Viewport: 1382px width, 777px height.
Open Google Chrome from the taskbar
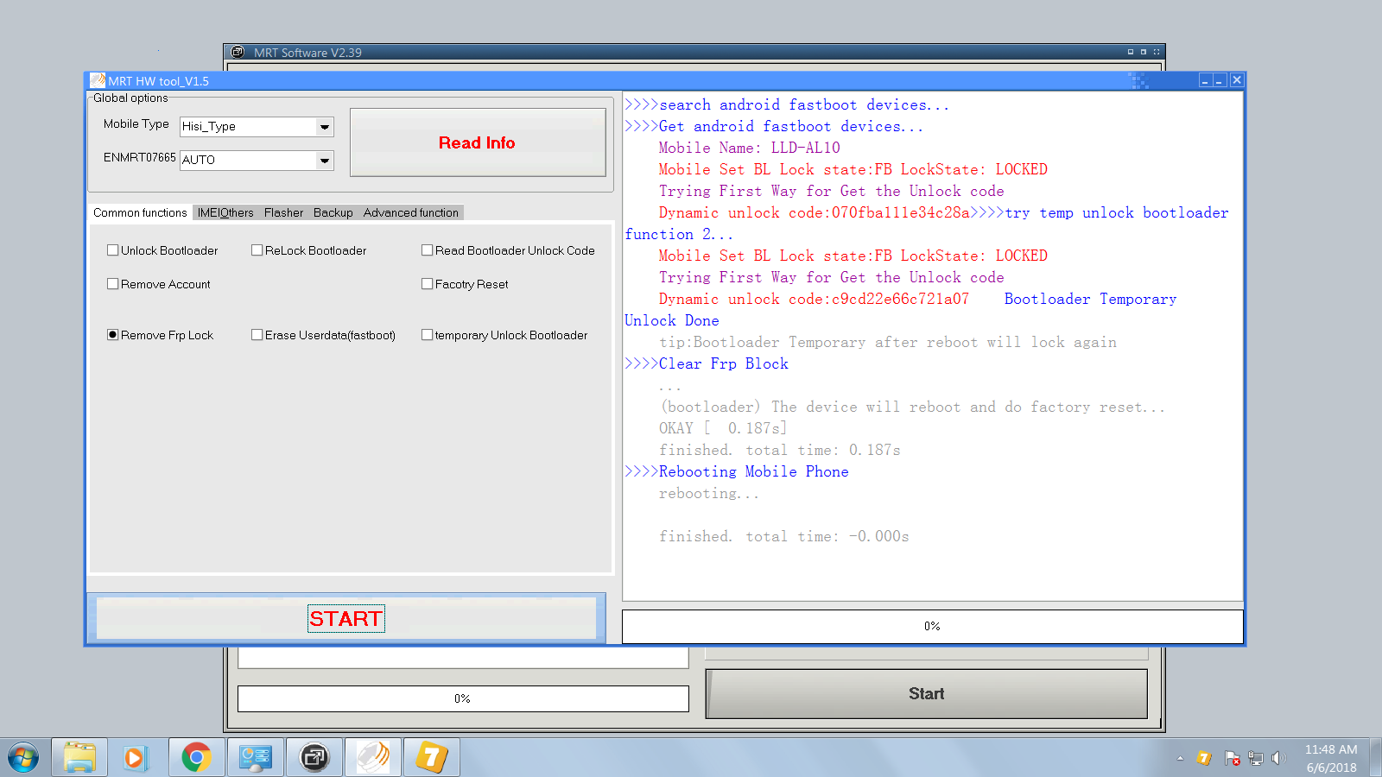197,758
